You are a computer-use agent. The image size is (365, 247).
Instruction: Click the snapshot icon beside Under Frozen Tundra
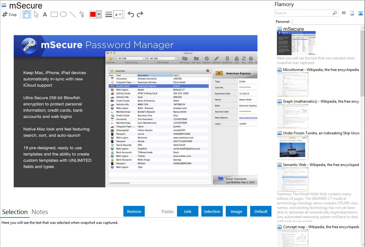point(279,133)
